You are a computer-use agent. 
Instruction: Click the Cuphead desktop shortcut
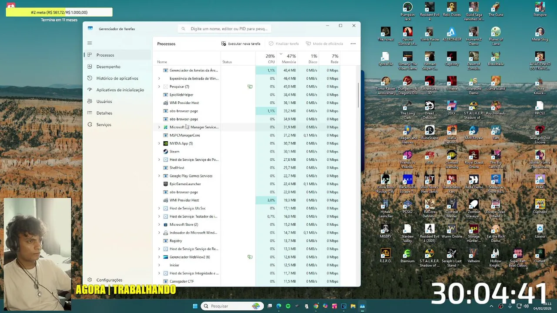pyautogui.click(x=540, y=207)
